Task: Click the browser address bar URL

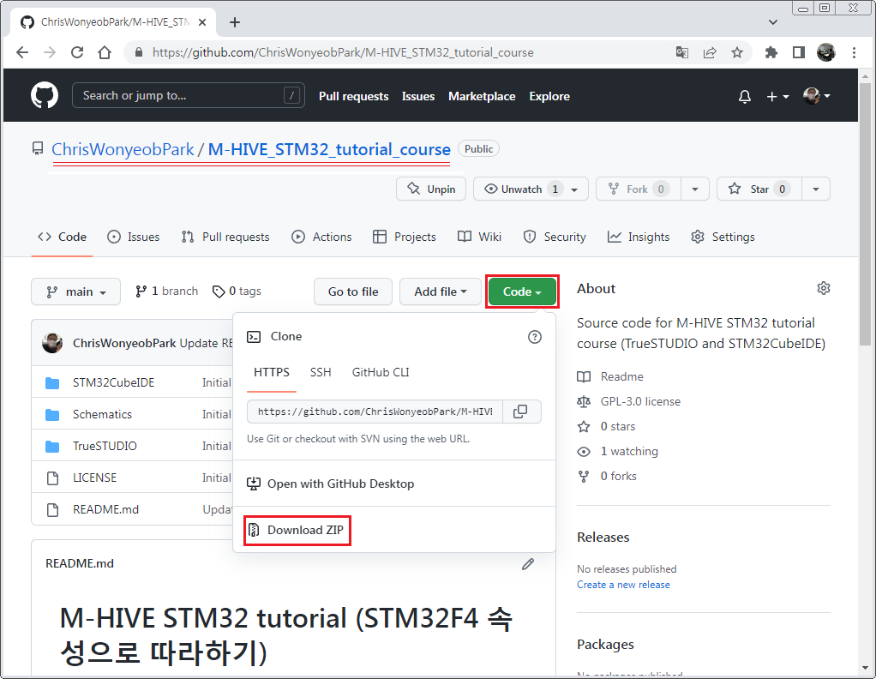Action: tap(343, 52)
